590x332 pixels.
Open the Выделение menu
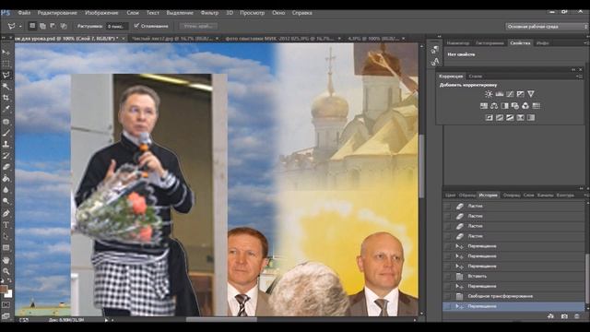click(180, 13)
